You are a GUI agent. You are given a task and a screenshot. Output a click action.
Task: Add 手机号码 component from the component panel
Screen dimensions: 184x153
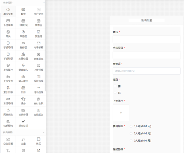coord(8,45)
